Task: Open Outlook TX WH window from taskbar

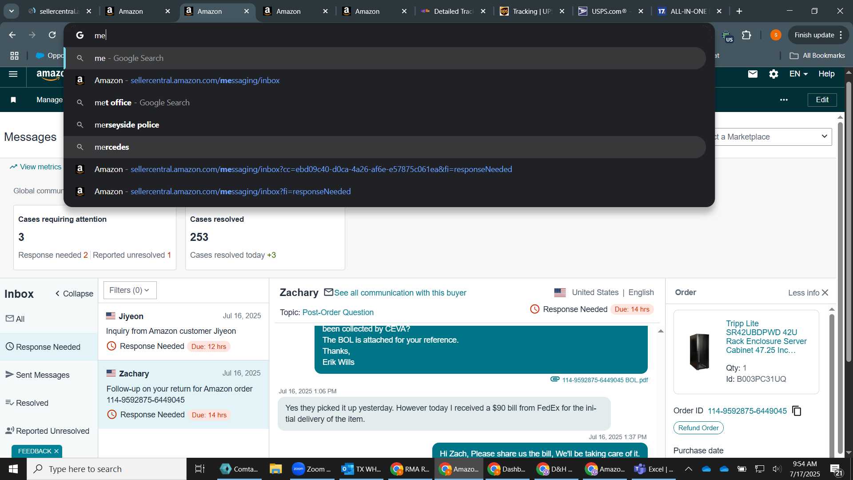Action: point(361,469)
